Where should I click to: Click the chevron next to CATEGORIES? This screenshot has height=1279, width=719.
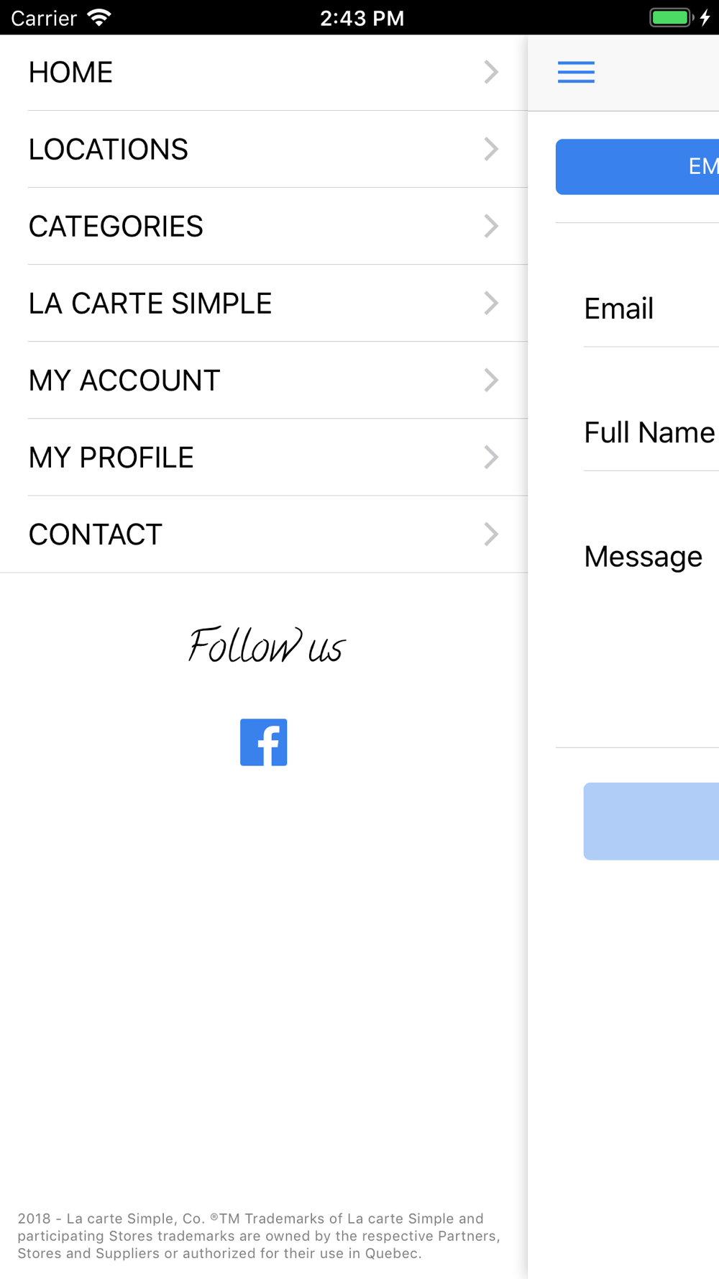point(491,226)
